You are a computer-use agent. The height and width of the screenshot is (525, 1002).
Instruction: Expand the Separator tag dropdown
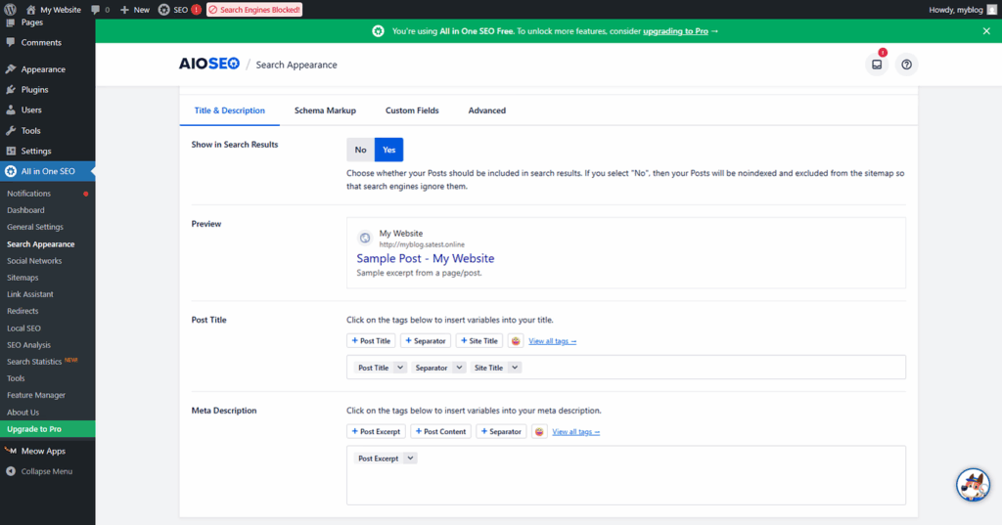(459, 368)
